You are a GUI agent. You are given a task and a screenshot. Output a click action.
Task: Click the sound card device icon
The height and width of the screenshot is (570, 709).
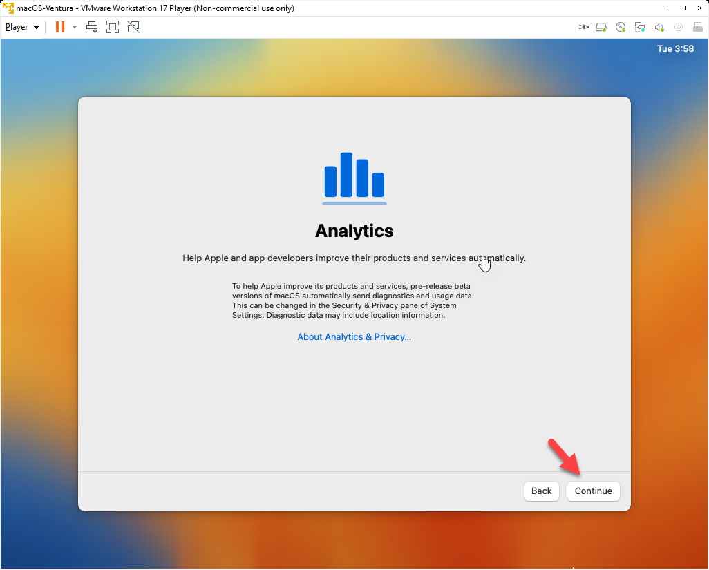point(659,27)
